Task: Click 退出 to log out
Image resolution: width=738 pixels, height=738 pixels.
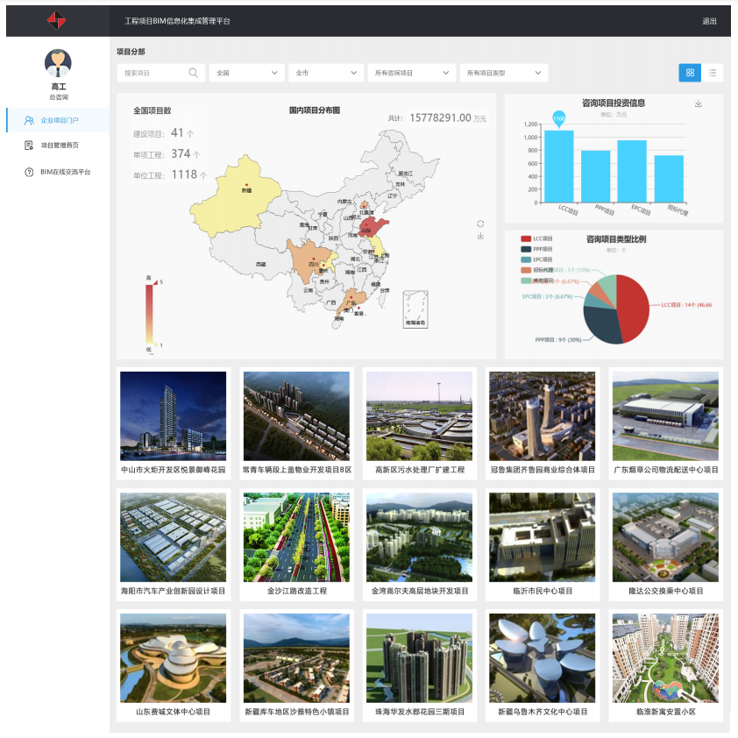Action: (709, 21)
